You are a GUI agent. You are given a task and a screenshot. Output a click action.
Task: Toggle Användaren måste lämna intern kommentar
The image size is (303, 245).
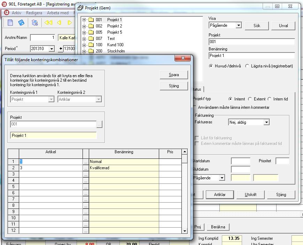tap(195, 107)
